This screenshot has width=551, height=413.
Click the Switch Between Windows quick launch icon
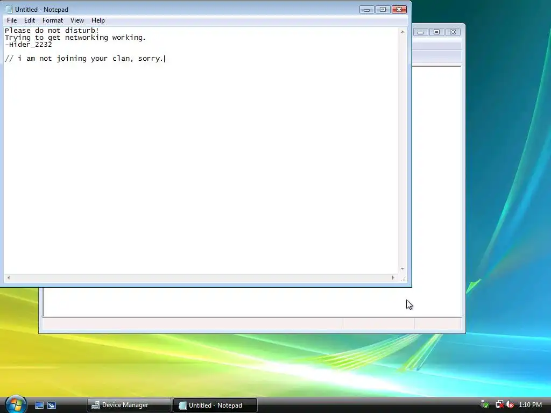pyautogui.click(x=52, y=405)
